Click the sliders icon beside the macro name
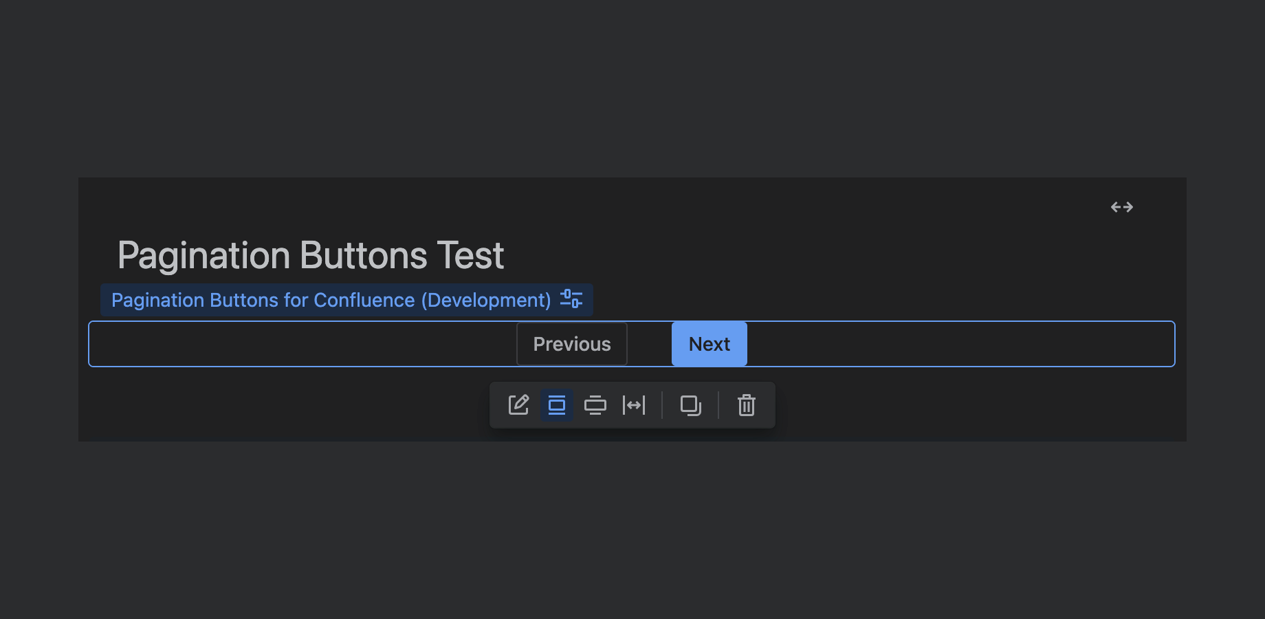The image size is (1265, 619). coord(571,299)
